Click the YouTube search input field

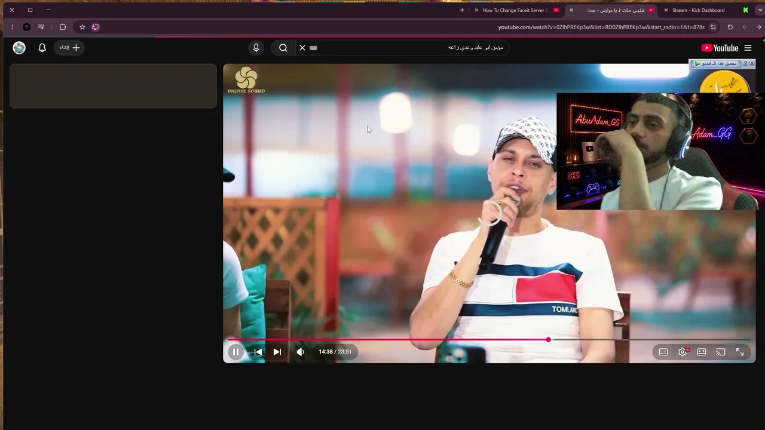412,48
